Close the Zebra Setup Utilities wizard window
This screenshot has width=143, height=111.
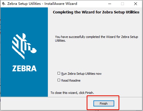click(x=136, y=4)
